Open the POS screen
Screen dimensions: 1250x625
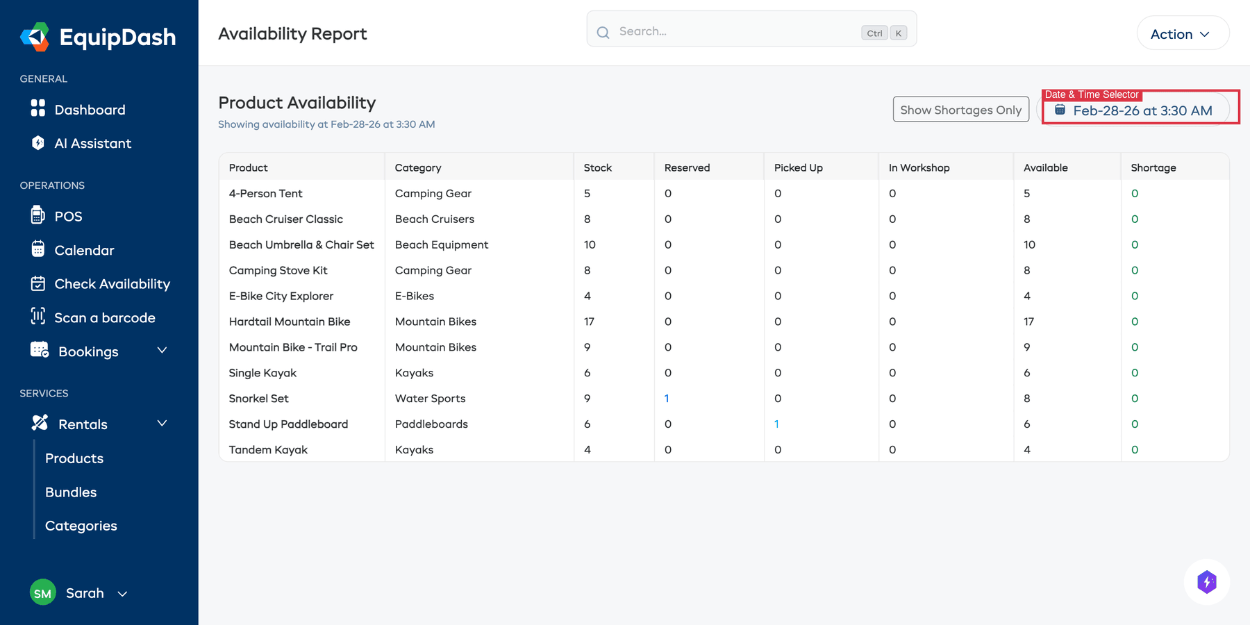(x=69, y=216)
